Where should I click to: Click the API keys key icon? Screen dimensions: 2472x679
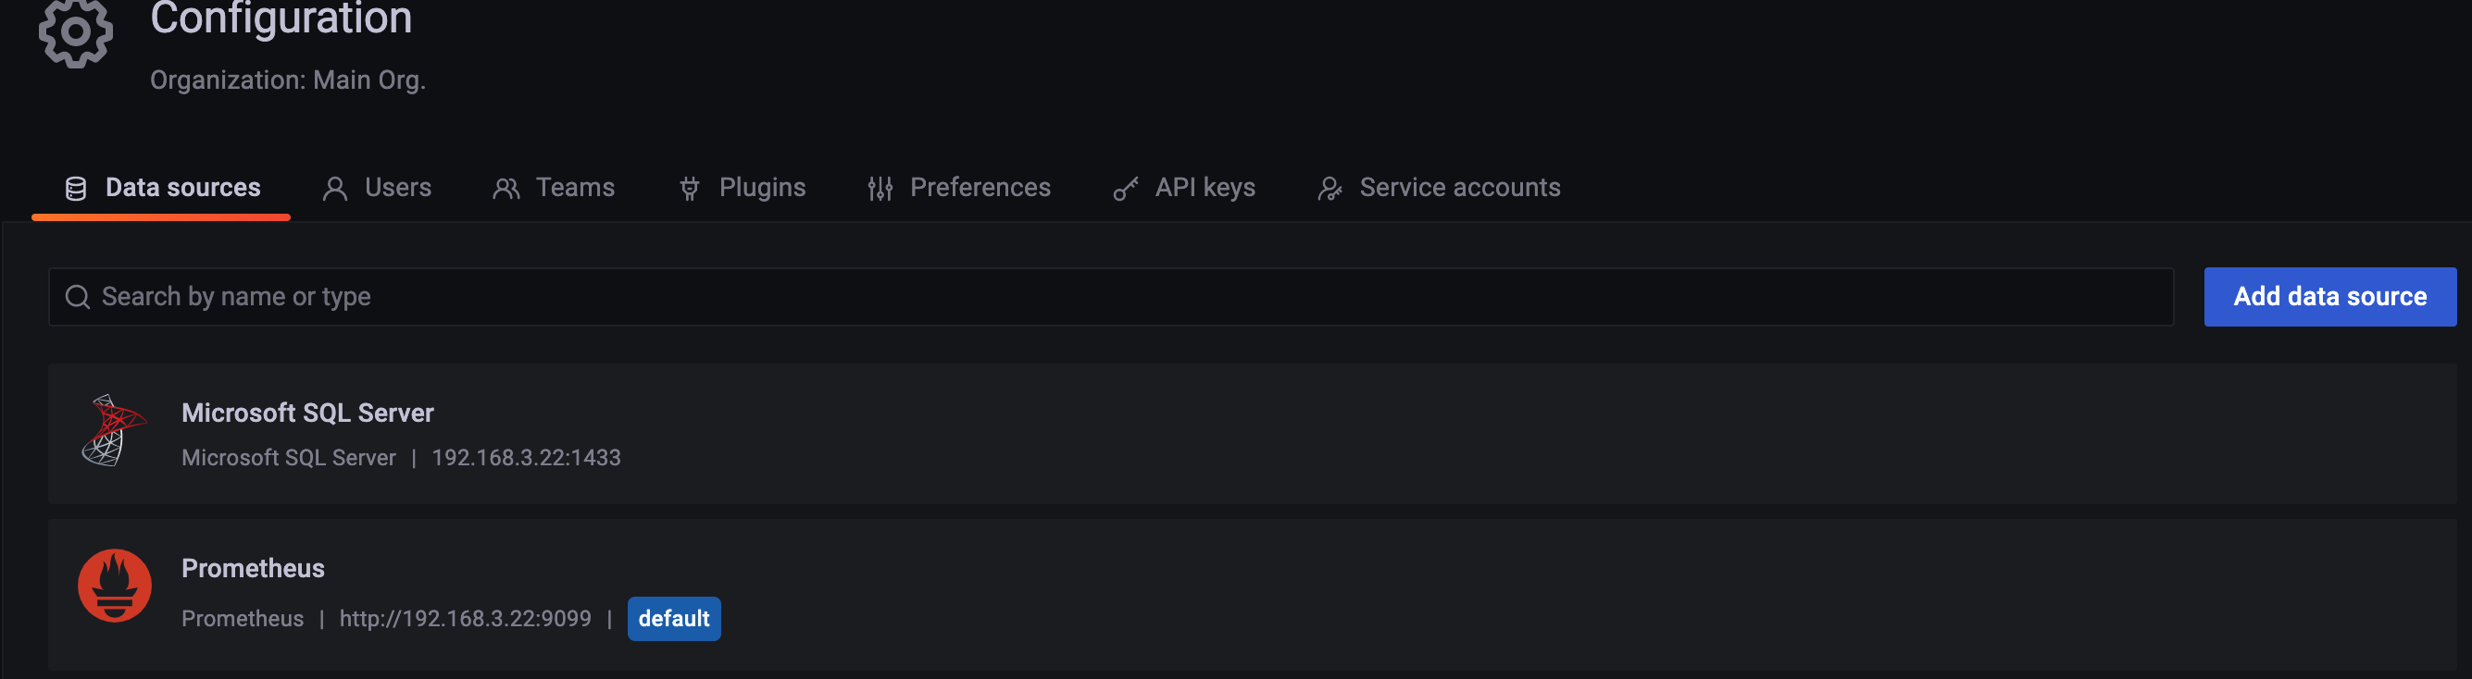tap(1126, 188)
